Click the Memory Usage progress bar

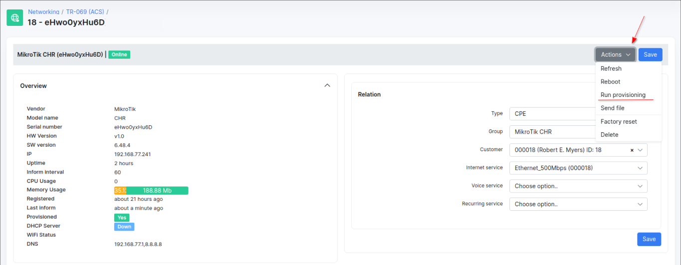point(151,190)
